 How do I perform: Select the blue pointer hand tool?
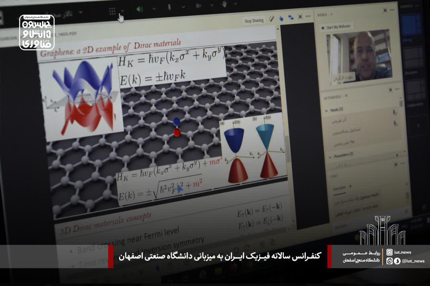click(x=281, y=18)
